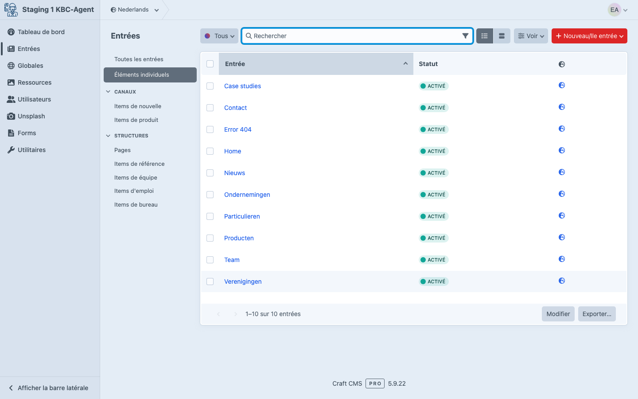Click globe link icon in Producten row

click(562, 237)
